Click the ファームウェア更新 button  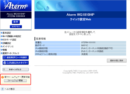tap(15, 81)
